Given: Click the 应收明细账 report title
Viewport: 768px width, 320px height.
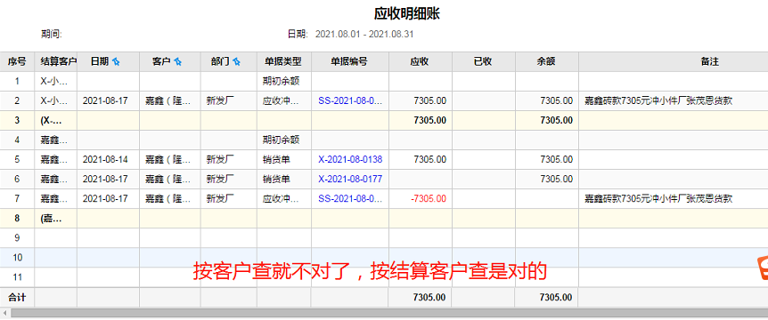Looking at the screenshot, I should click(x=407, y=13).
